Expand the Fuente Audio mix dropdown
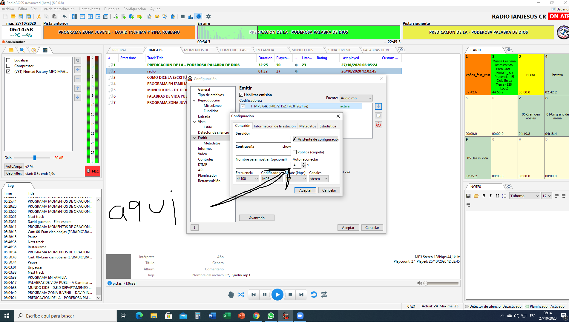Image resolution: width=569 pixels, height=322 pixels. pos(356,98)
